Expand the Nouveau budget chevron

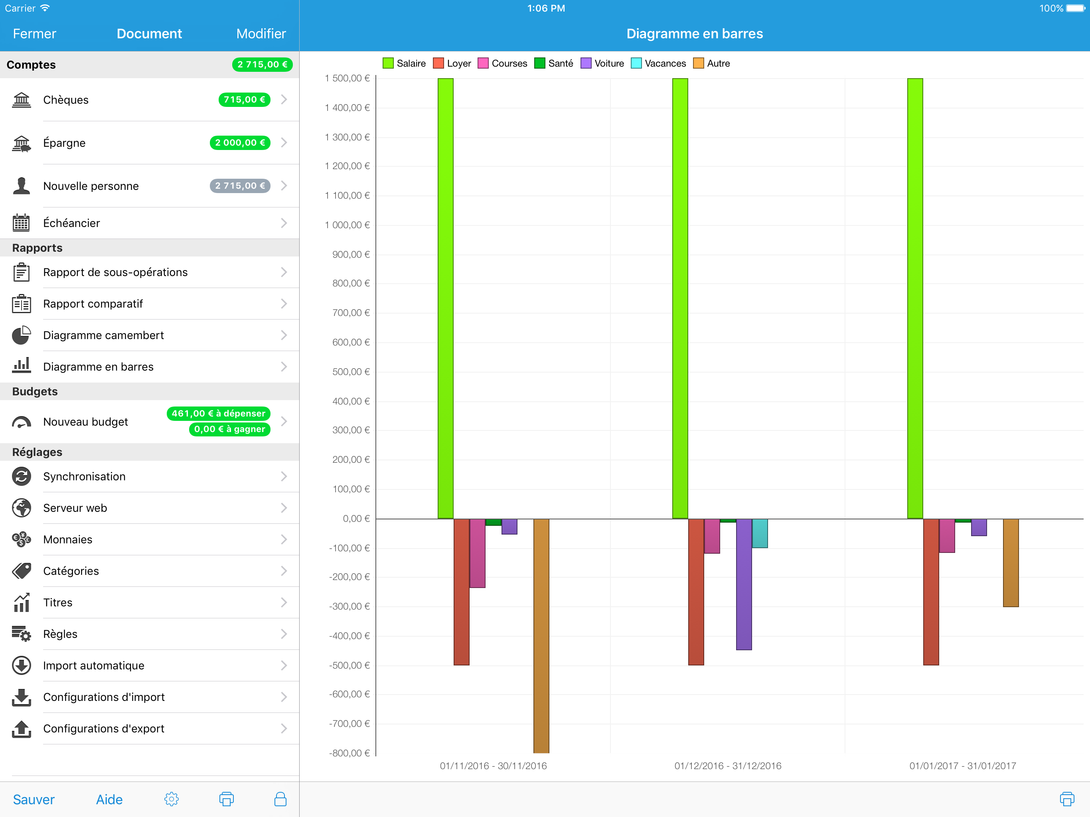284,421
